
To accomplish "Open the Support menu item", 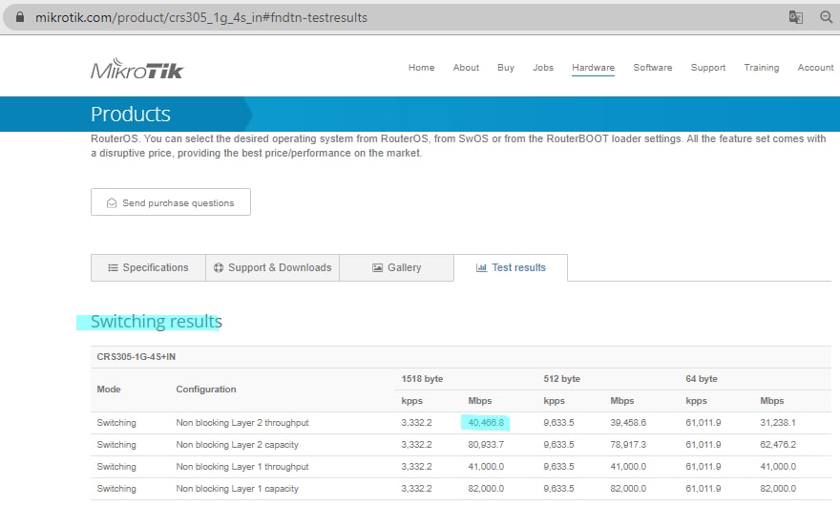I will 708,68.
